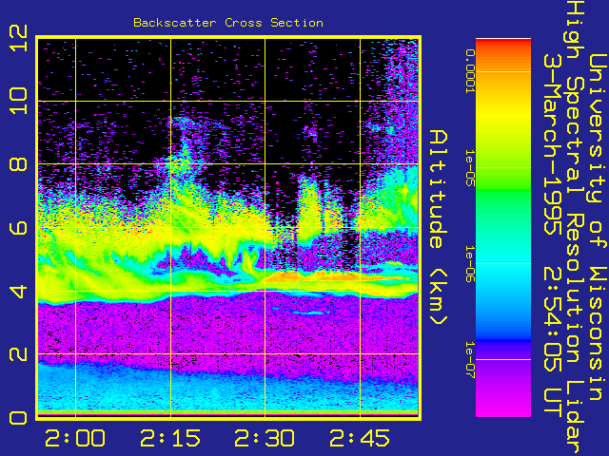Click the 'University of Wisconsin' rotated text
This screenshot has height=456, width=609.
coord(597,227)
